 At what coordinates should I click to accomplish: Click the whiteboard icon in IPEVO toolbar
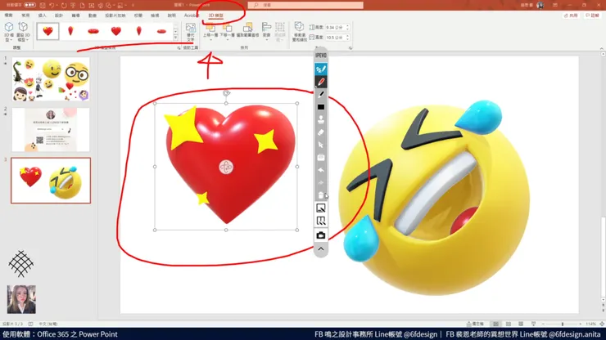(x=321, y=208)
